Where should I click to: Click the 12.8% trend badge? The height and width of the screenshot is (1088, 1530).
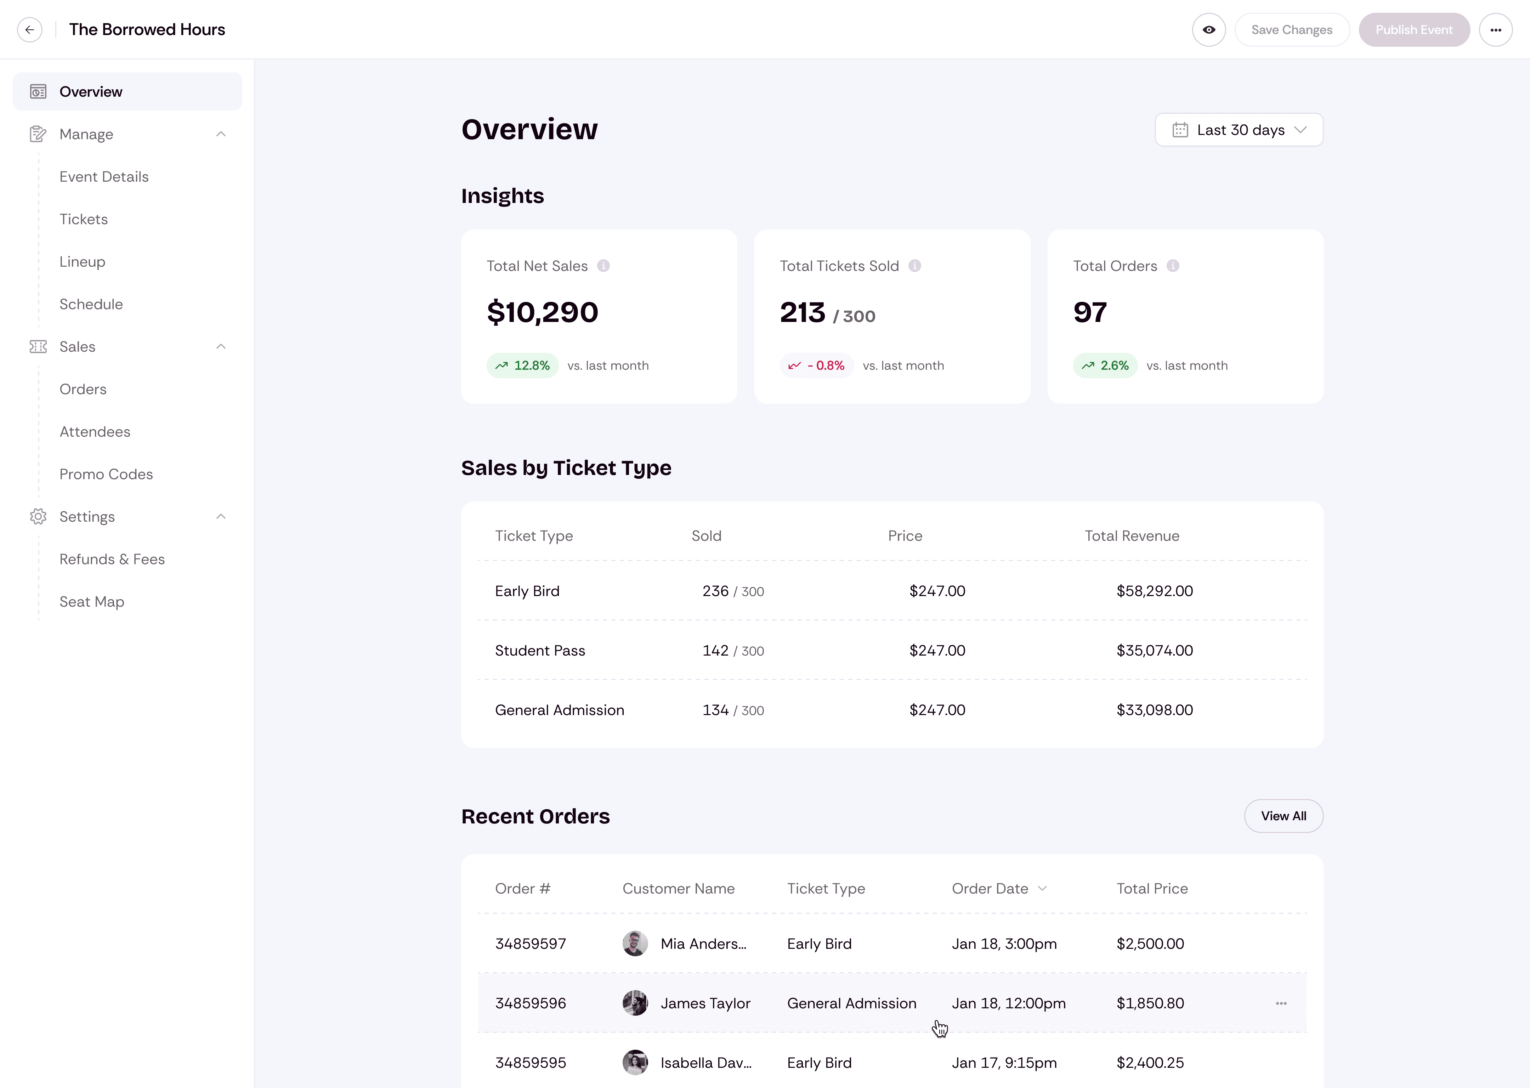pyautogui.click(x=522, y=365)
